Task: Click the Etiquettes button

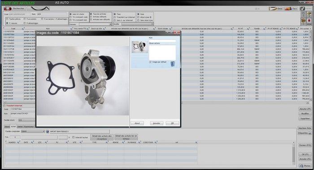Action: tap(305, 133)
